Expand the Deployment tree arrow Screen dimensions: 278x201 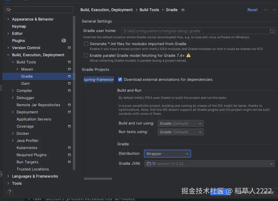coord(13,112)
